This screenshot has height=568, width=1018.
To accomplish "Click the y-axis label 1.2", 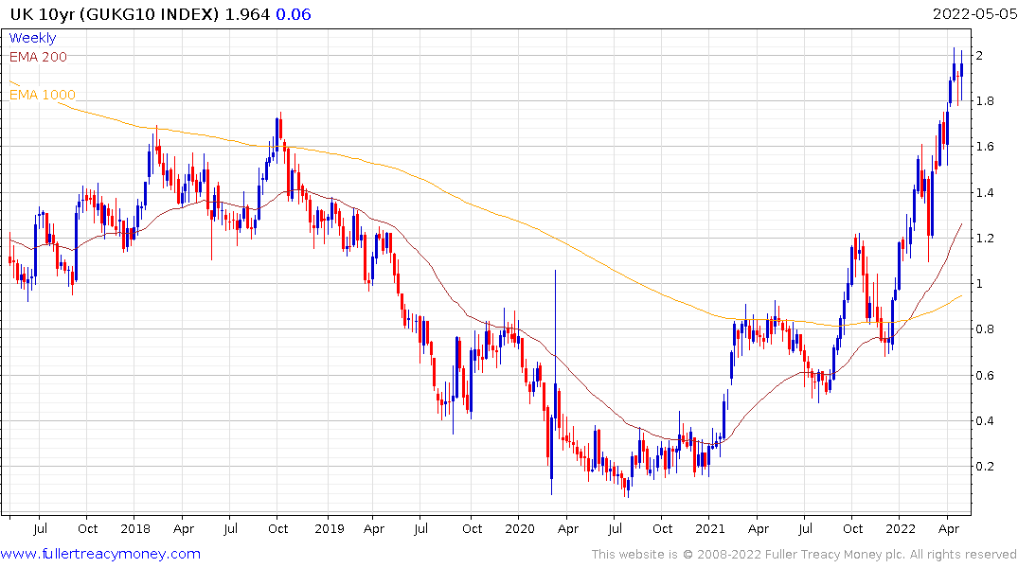I will 985,239.
